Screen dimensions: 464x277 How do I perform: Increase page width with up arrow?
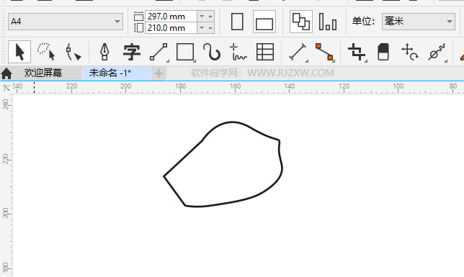210,16
